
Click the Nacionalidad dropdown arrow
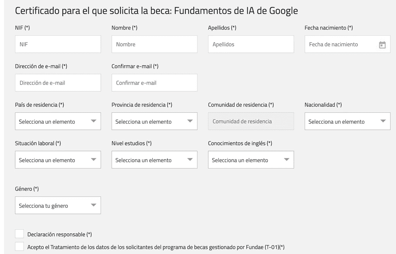pyautogui.click(x=383, y=121)
